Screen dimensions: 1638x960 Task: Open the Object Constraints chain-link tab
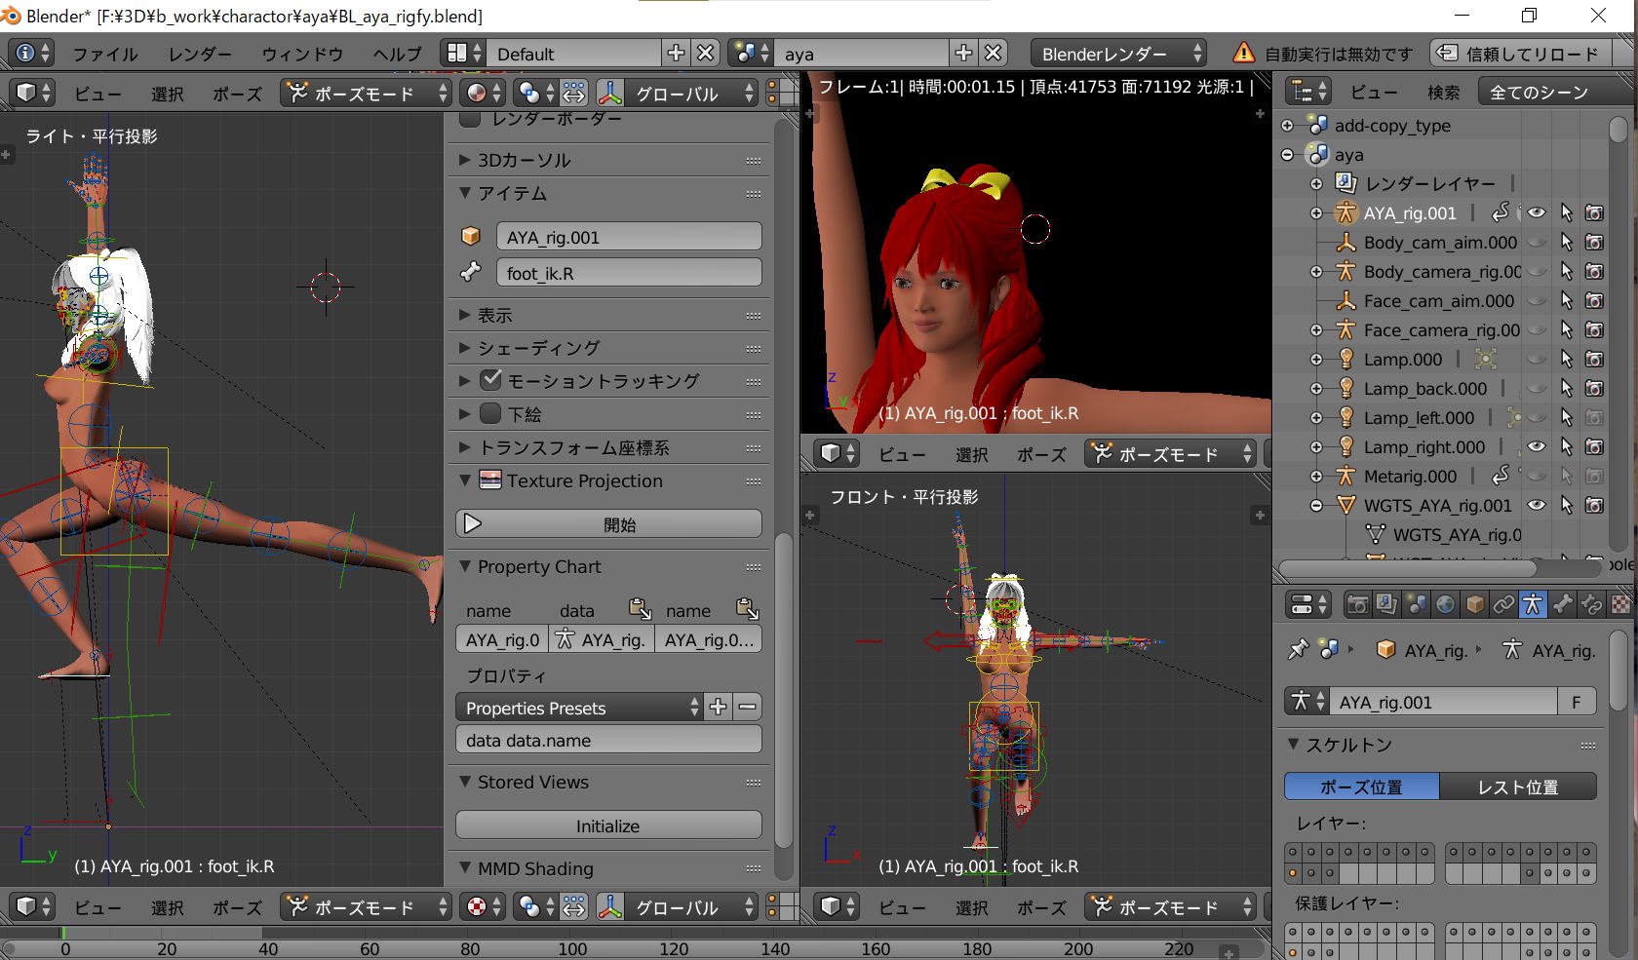click(1503, 605)
